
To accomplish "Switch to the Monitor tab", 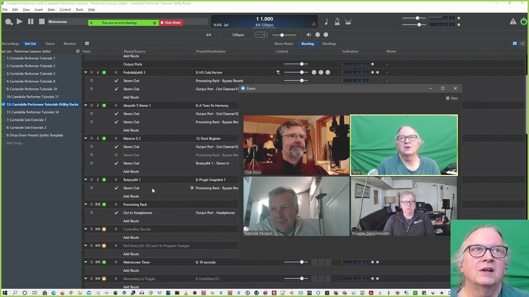I will pos(70,43).
